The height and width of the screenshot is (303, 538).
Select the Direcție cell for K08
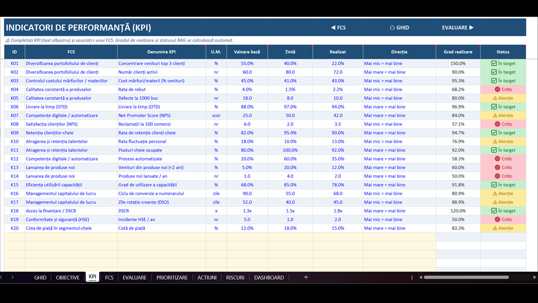399,124
